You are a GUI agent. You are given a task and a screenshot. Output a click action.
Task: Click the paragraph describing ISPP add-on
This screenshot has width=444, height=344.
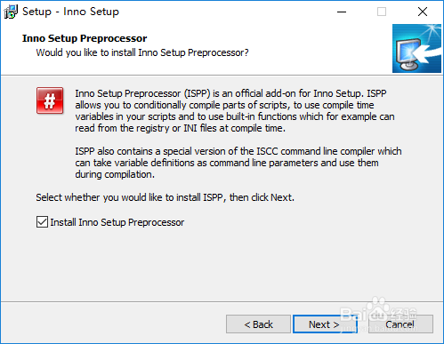pyautogui.click(x=235, y=110)
